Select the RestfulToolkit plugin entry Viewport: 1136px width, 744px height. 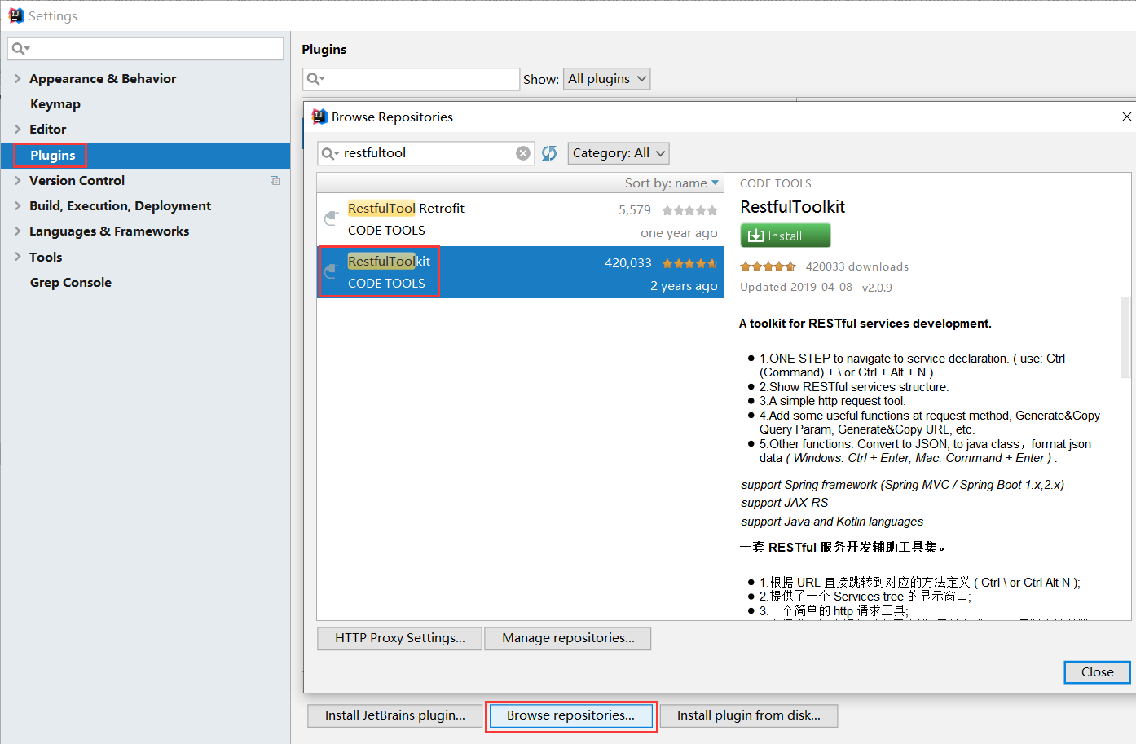(520, 272)
